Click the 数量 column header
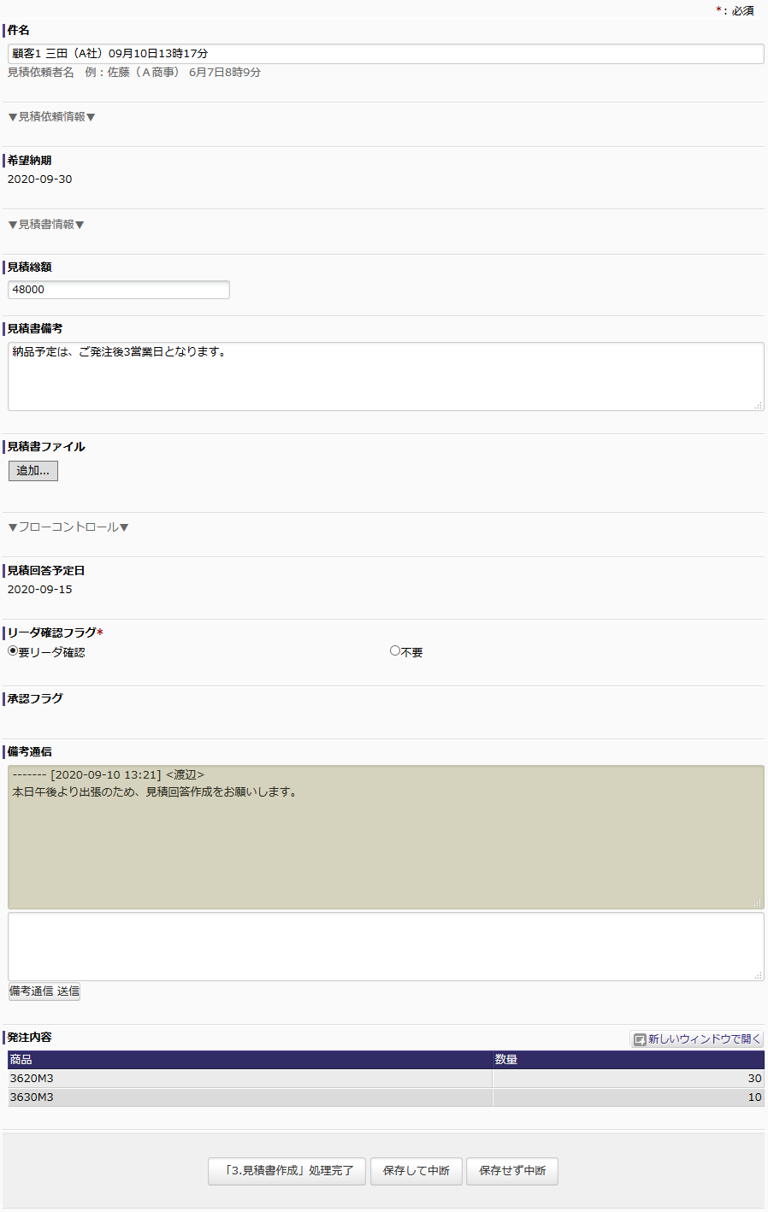 (506, 1060)
